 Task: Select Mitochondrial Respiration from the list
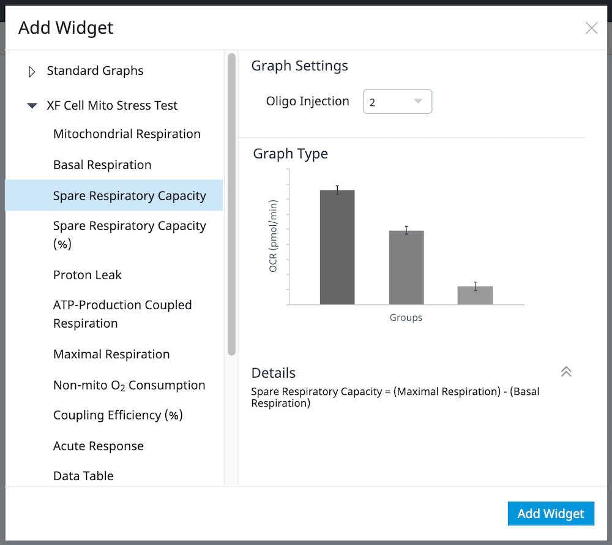(x=127, y=134)
